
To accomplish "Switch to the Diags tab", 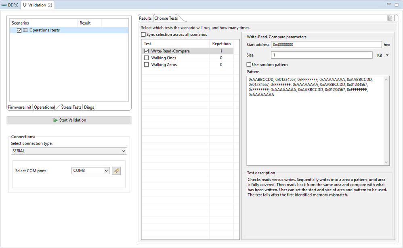I will point(89,107).
